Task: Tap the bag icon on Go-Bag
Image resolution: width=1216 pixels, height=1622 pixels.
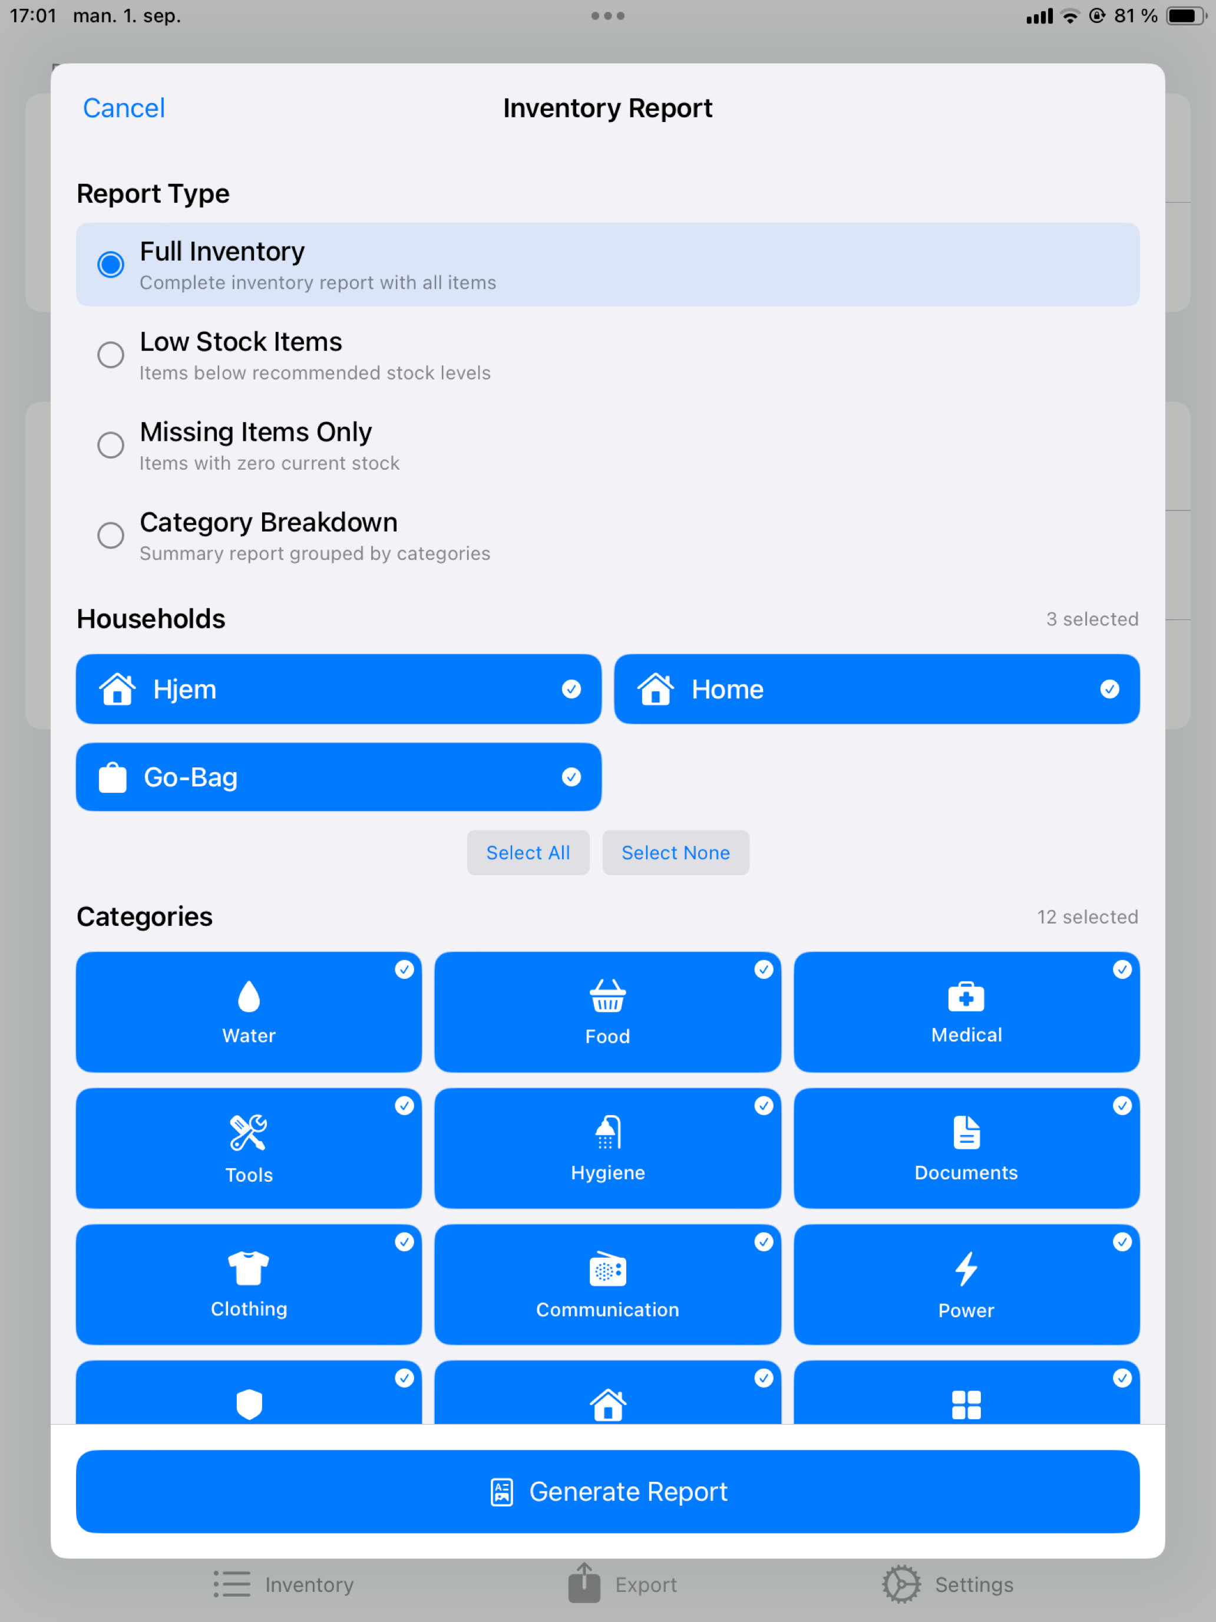Action: 113,777
